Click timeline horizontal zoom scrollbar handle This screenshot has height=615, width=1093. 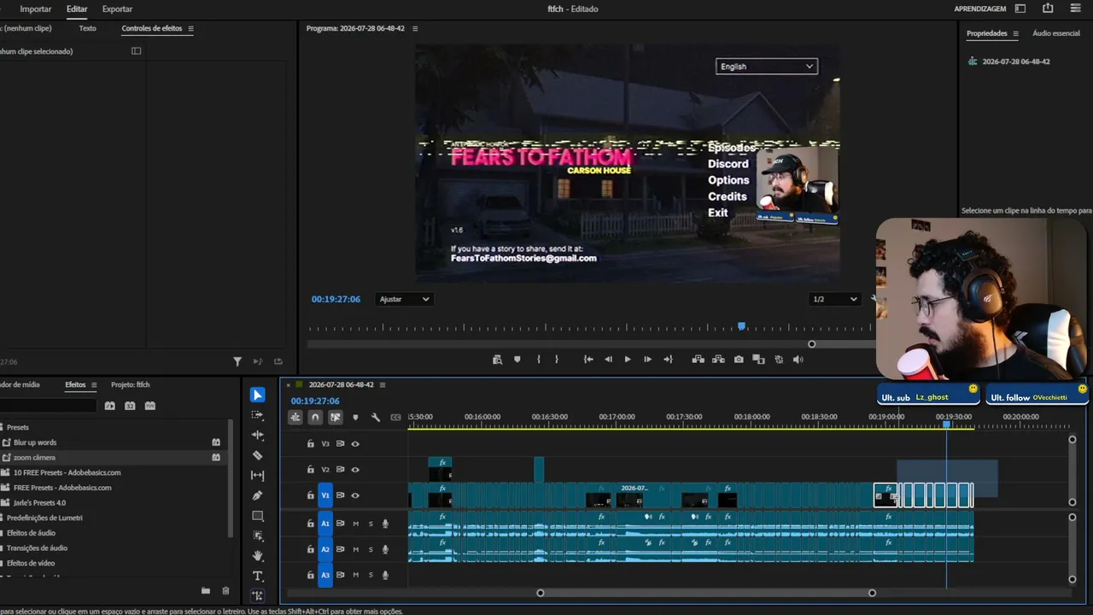872,593
